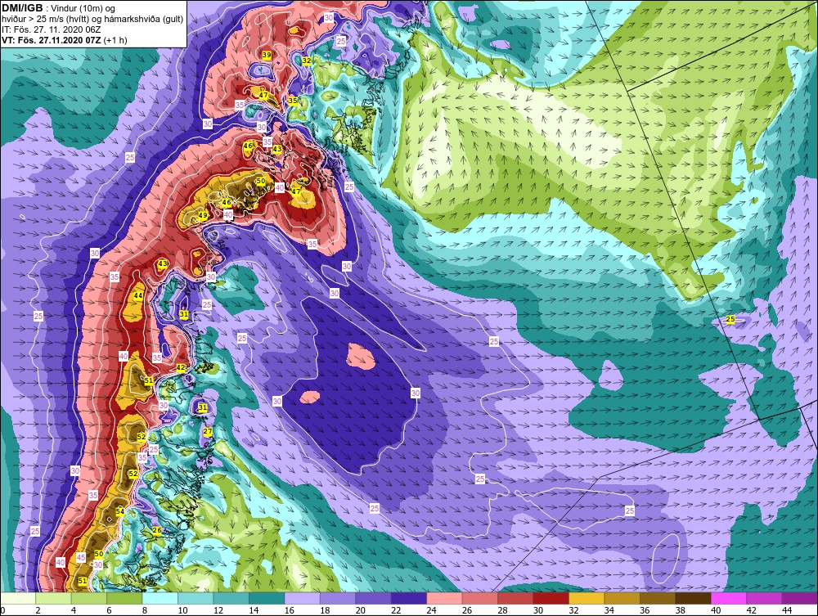
Task: Select the pale cyan 8–10 m/s legend swatch
Action: (x=160, y=598)
